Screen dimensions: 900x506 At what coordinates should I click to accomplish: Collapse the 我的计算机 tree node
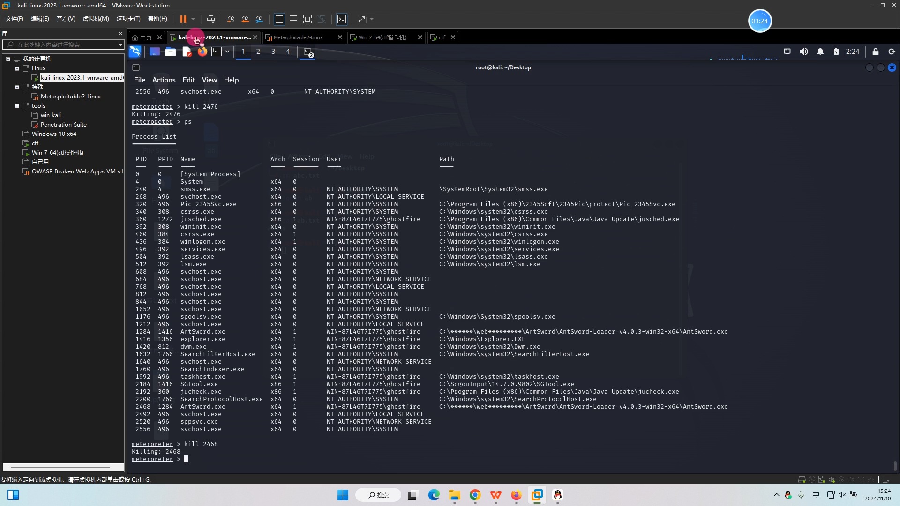(8, 59)
